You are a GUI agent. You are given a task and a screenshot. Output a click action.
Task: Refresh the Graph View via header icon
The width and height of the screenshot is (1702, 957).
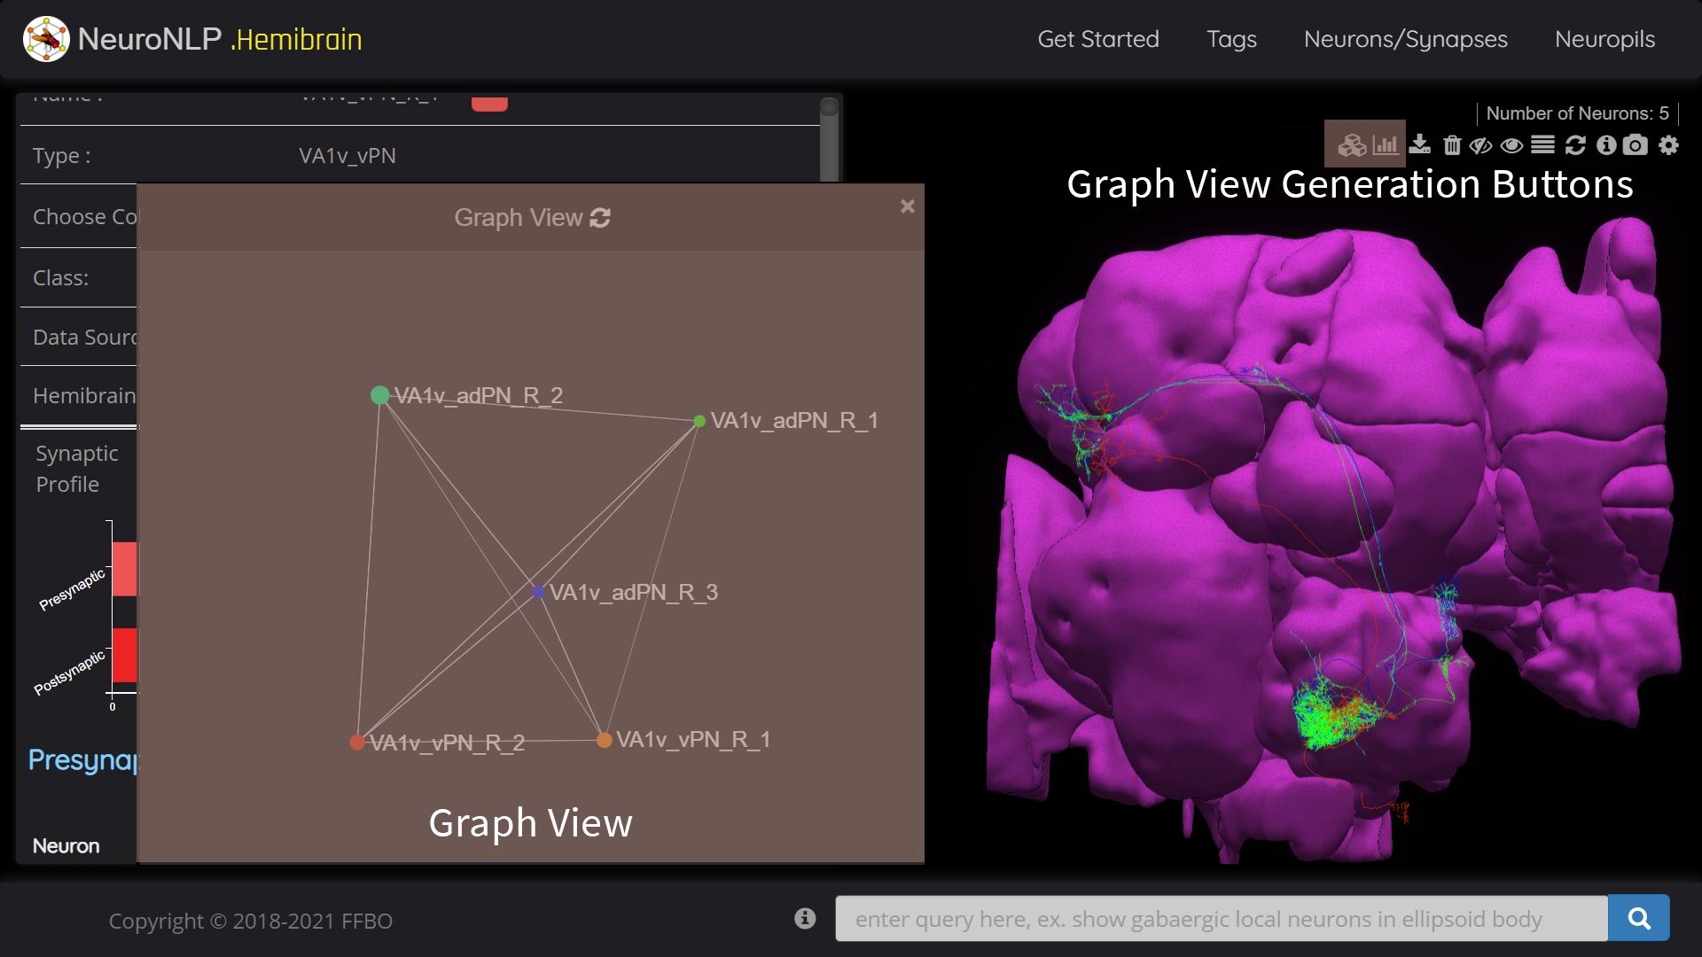pyautogui.click(x=600, y=218)
